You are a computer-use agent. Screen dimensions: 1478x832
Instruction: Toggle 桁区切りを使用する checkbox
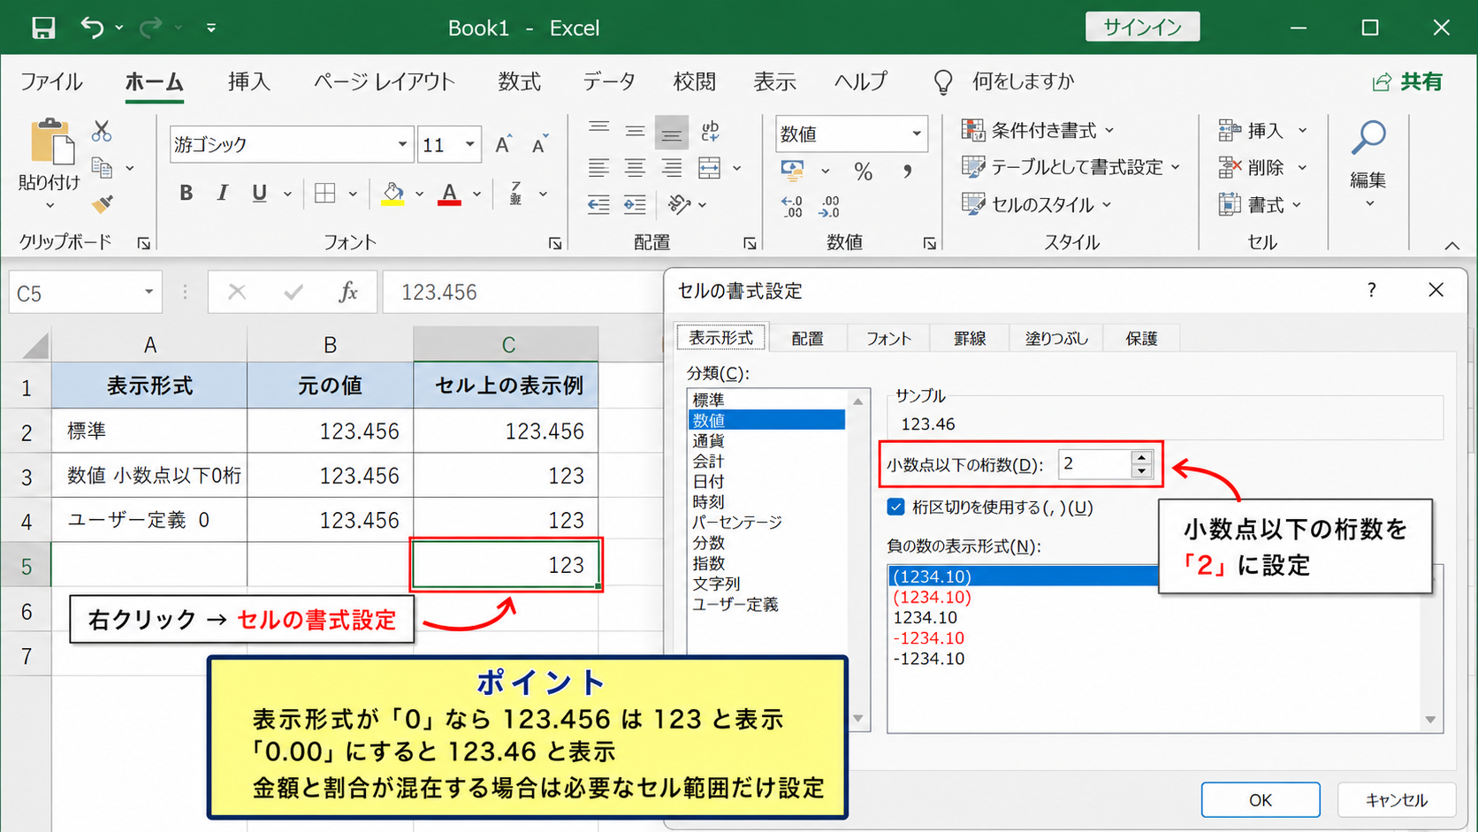point(896,507)
